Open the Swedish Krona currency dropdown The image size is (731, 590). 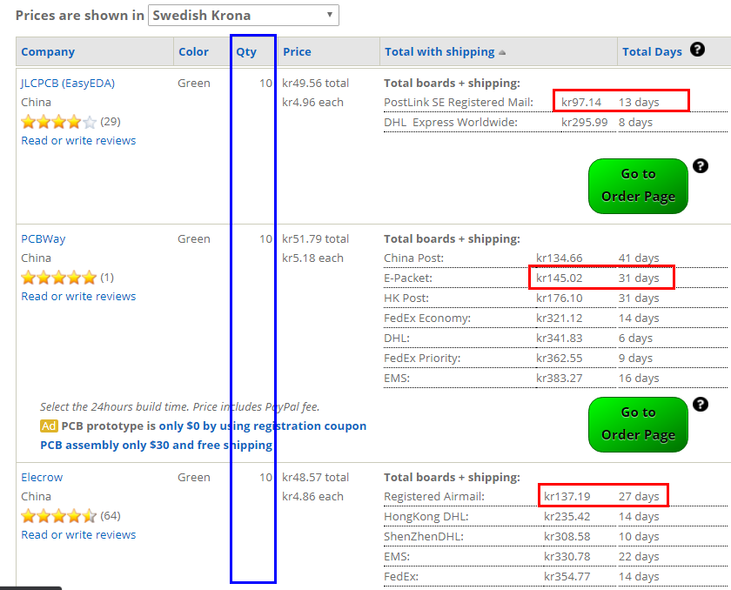pos(244,16)
